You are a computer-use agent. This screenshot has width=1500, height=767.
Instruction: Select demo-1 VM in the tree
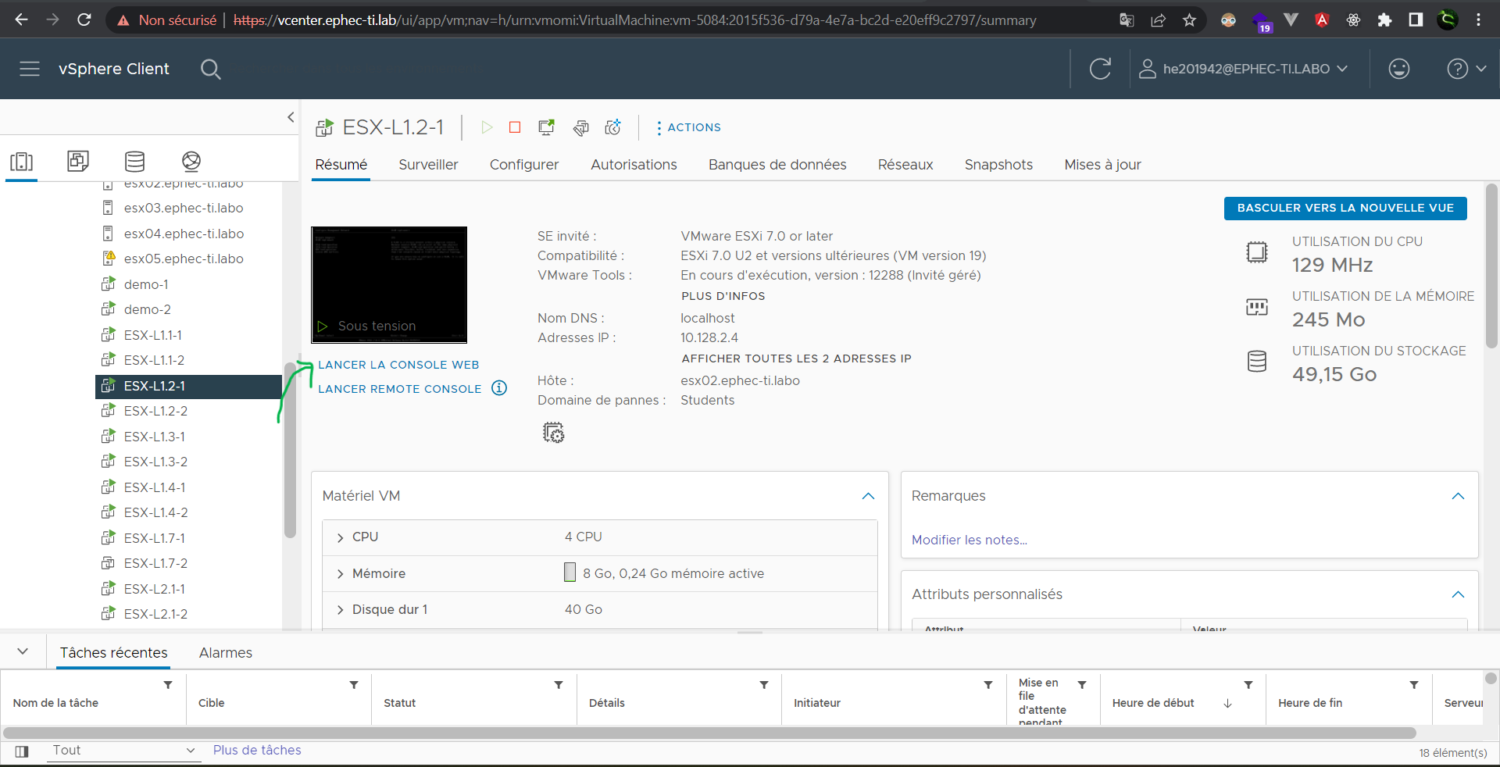pyautogui.click(x=146, y=284)
